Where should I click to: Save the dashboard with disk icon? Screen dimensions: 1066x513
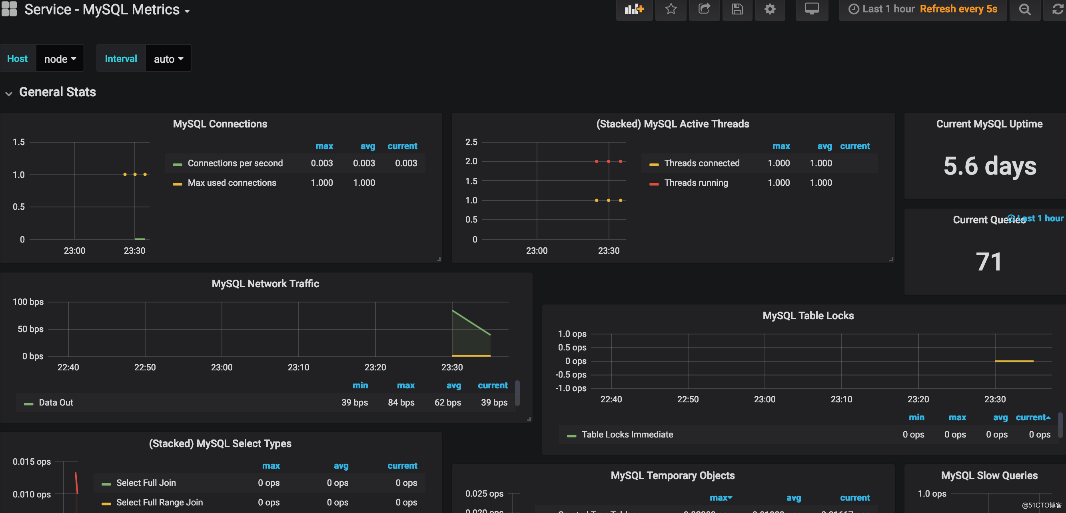pos(737,9)
